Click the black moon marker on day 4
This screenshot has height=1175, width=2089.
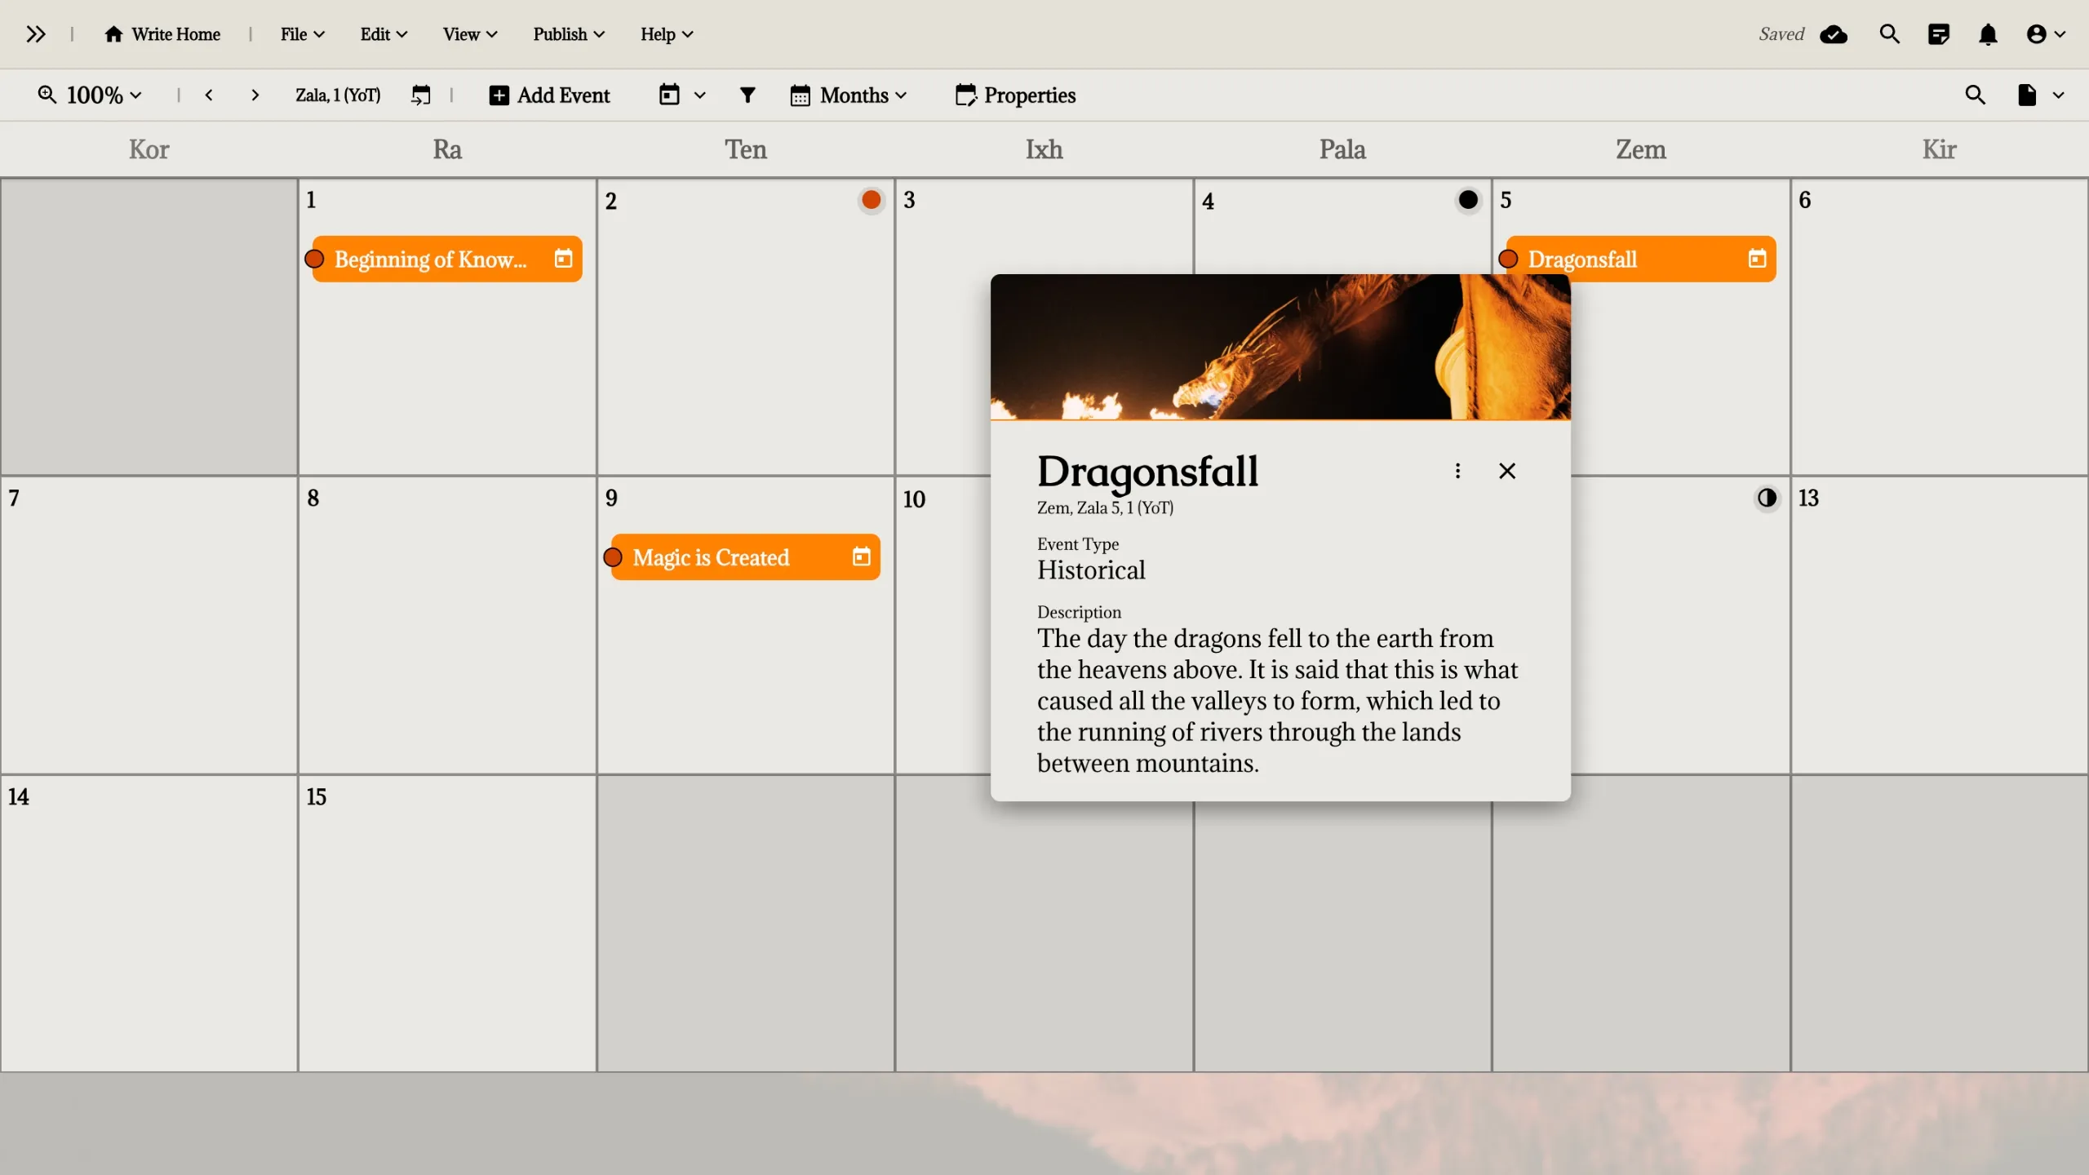point(1467,200)
